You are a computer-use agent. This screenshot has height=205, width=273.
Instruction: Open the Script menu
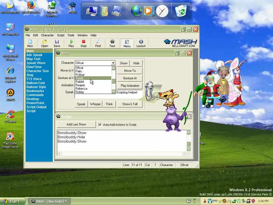(x=61, y=35)
